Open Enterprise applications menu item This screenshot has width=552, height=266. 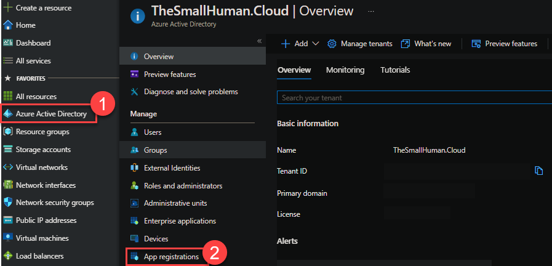click(x=179, y=220)
